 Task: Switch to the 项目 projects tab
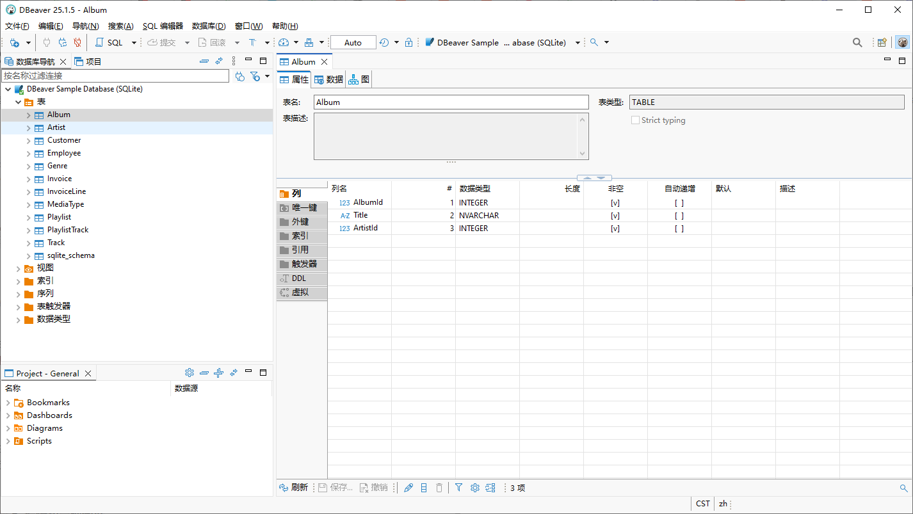click(88, 61)
